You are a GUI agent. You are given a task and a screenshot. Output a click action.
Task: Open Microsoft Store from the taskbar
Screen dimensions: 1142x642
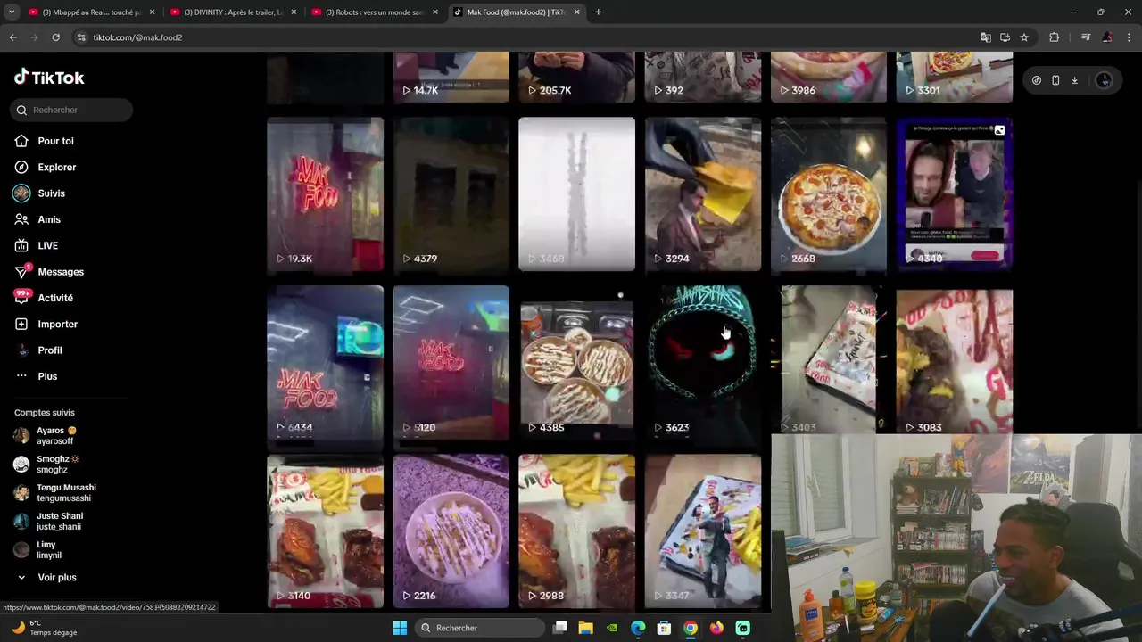(x=664, y=628)
